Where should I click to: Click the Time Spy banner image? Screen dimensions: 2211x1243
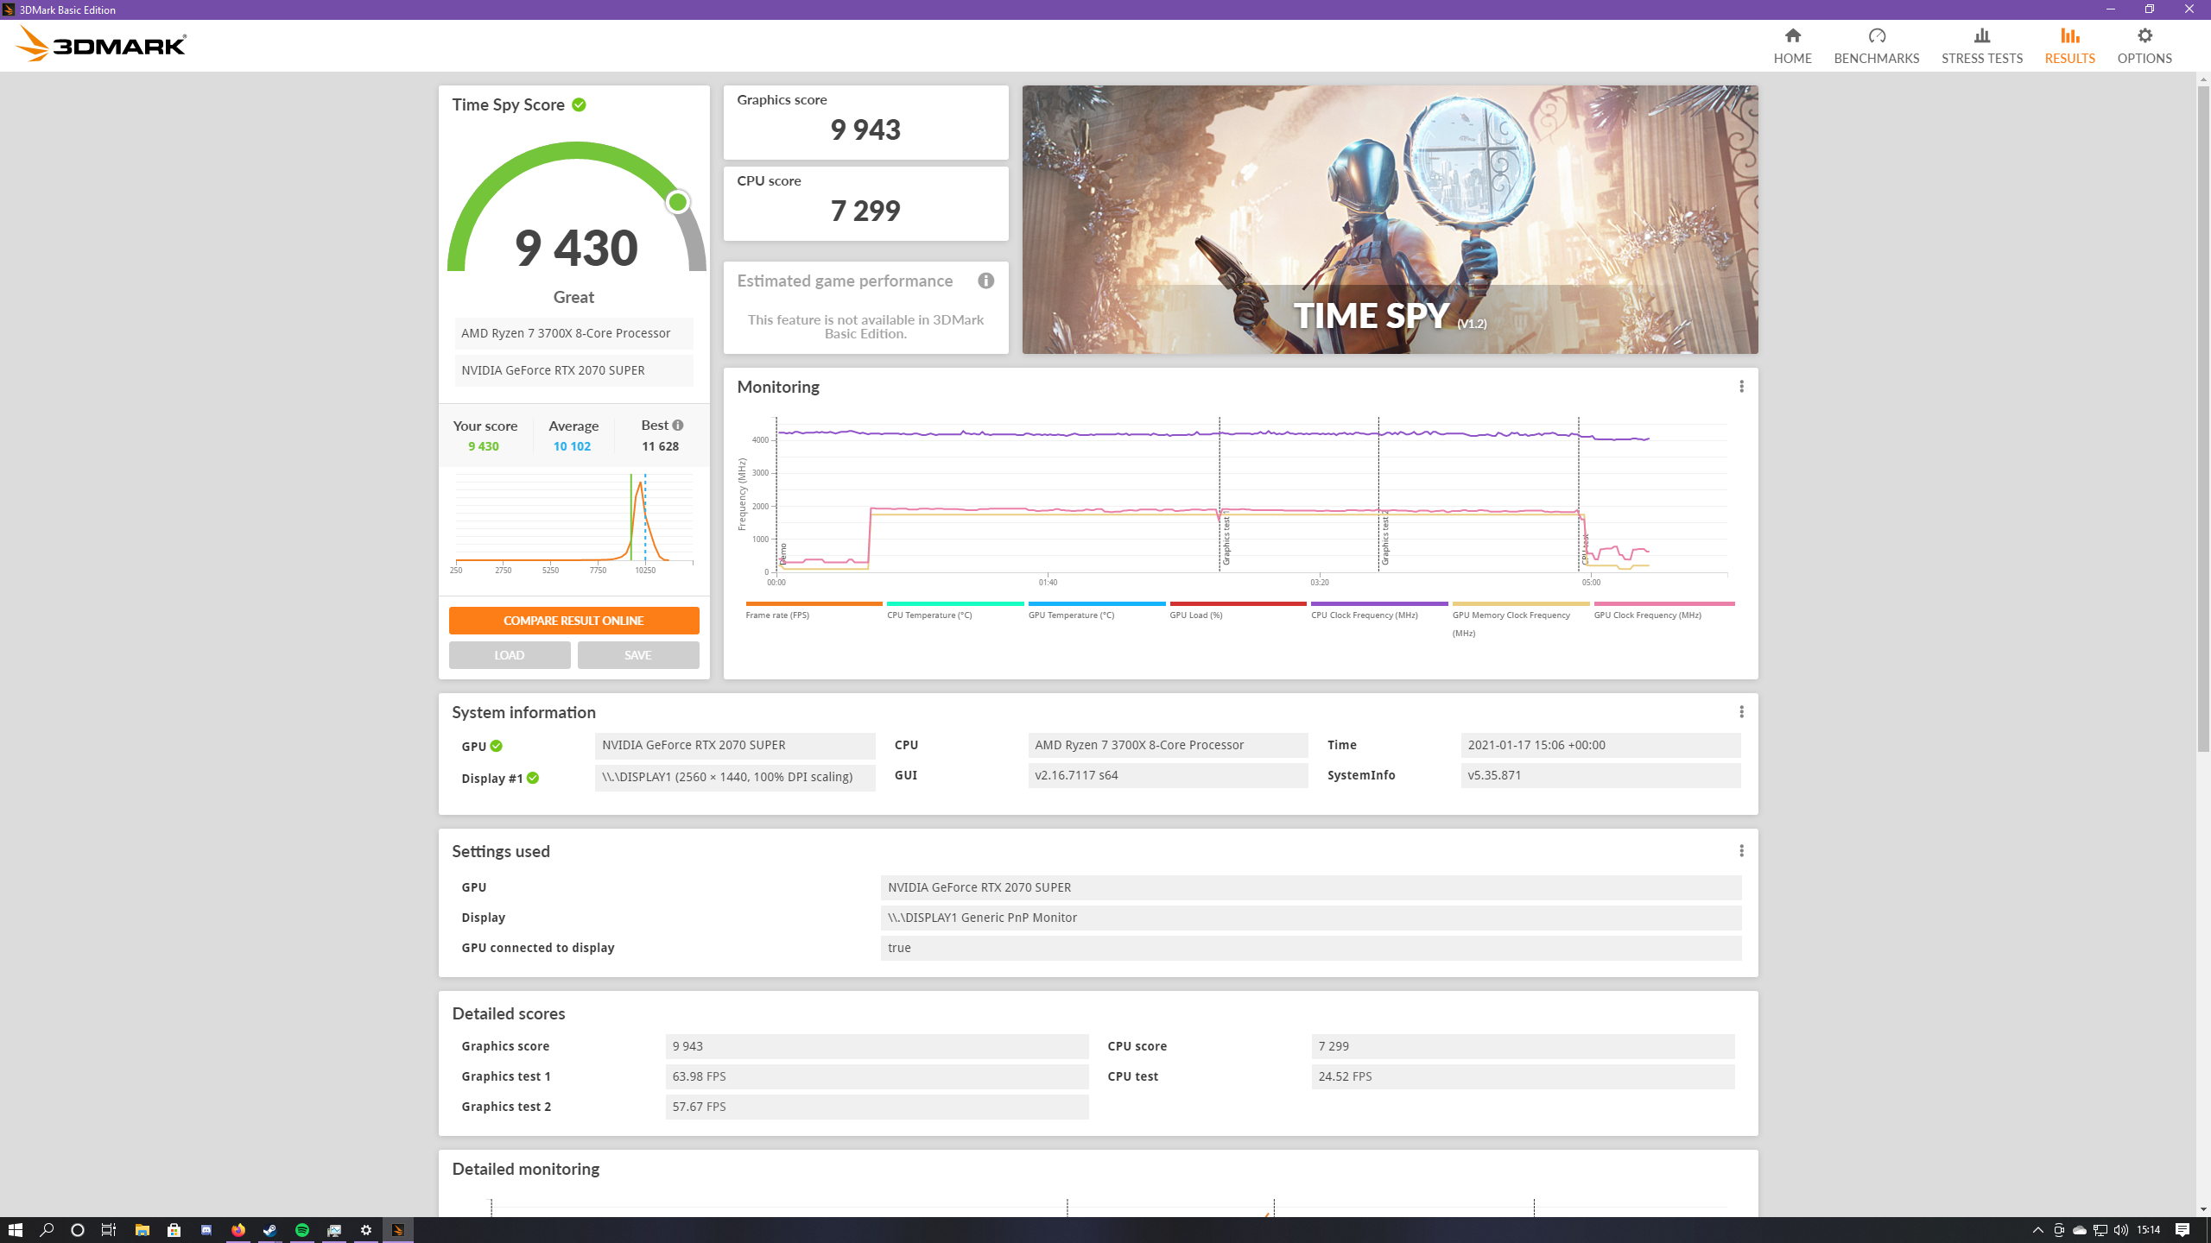point(1390,219)
